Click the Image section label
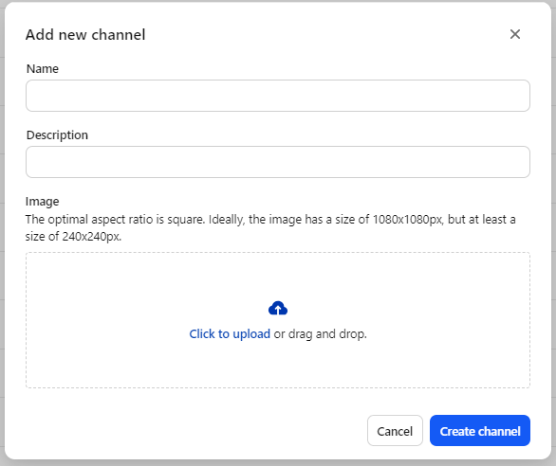The width and height of the screenshot is (556, 466). 42,202
